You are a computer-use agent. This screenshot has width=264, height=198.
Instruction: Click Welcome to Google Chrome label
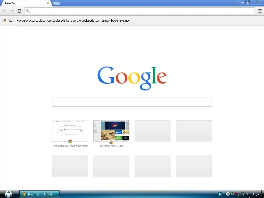[x=70, y=146]
